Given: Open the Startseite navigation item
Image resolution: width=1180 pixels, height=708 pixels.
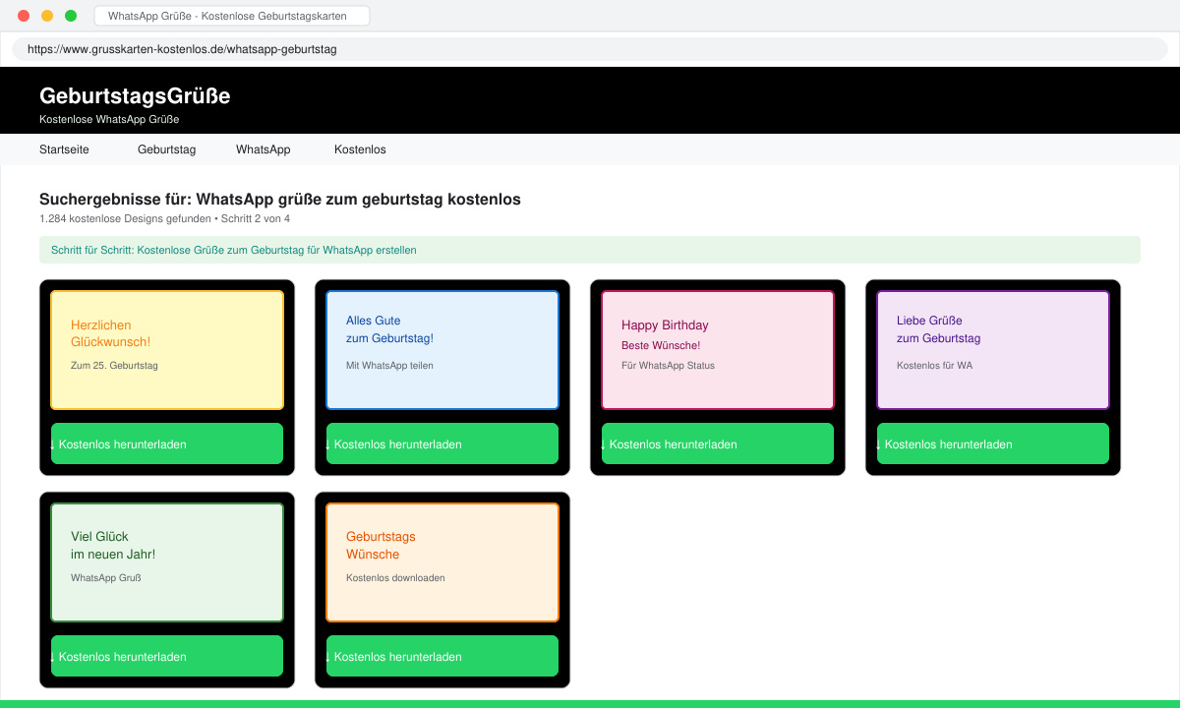Looking at the screenshot, I should point(64,149).
